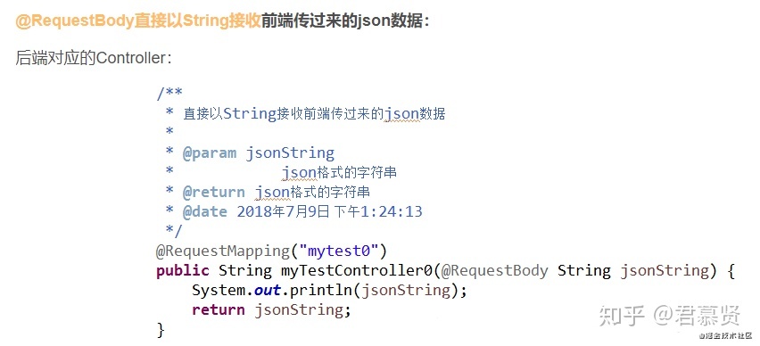Click the @return javadoc tag
The height and width of the screenshot is (346, 760).
214,193
